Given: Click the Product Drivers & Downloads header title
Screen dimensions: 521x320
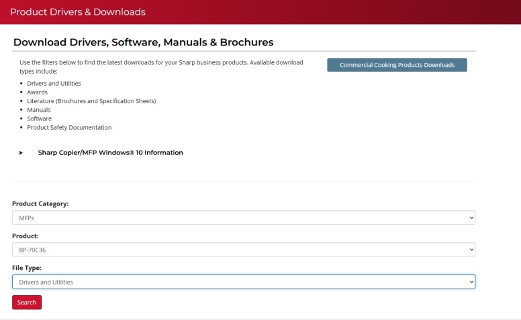Looking at the screenshot, I should pos(78,12).
